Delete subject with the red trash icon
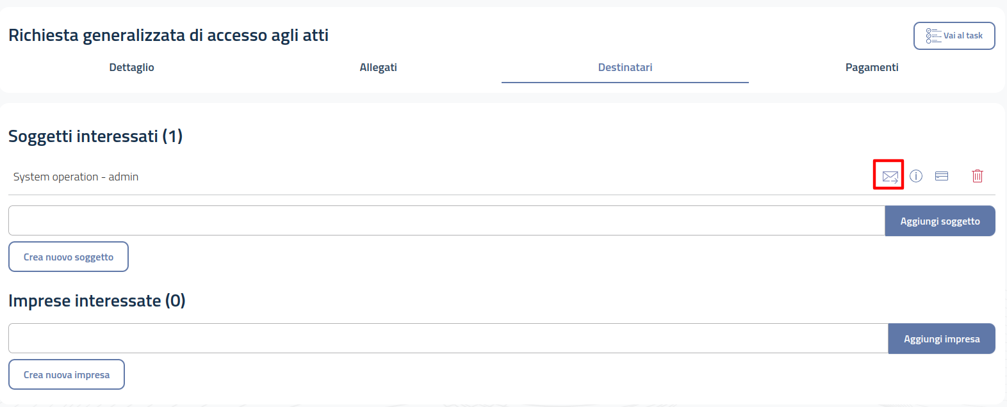 [978, 176]
